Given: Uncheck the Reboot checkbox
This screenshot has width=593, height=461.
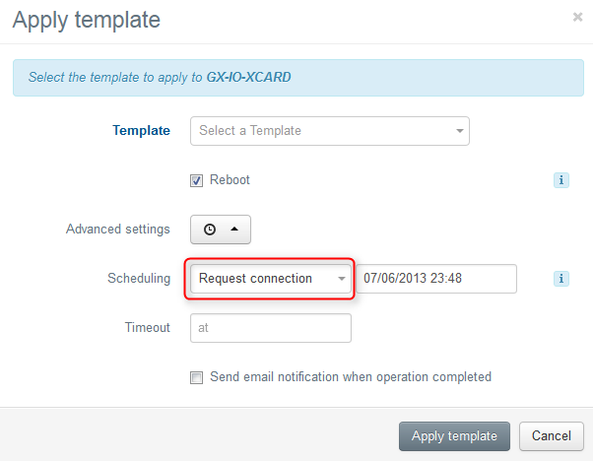Looking at the screenshot, I should [x=196, y=180].
